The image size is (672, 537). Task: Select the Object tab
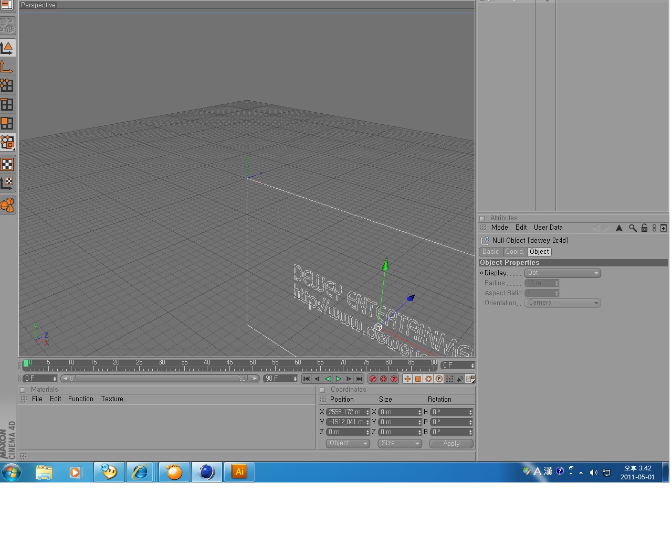click(539, 252)
